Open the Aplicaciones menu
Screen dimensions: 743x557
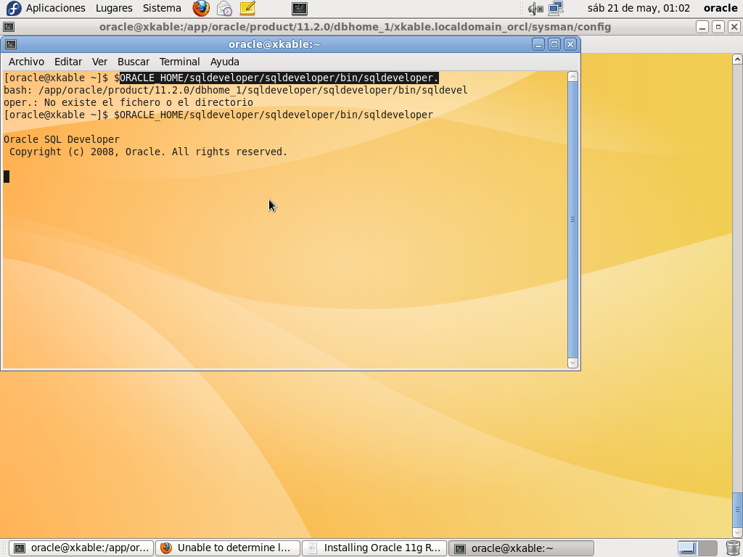[x=55, y=8]
